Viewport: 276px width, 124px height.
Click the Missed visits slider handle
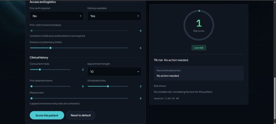[x=32, y=98]
